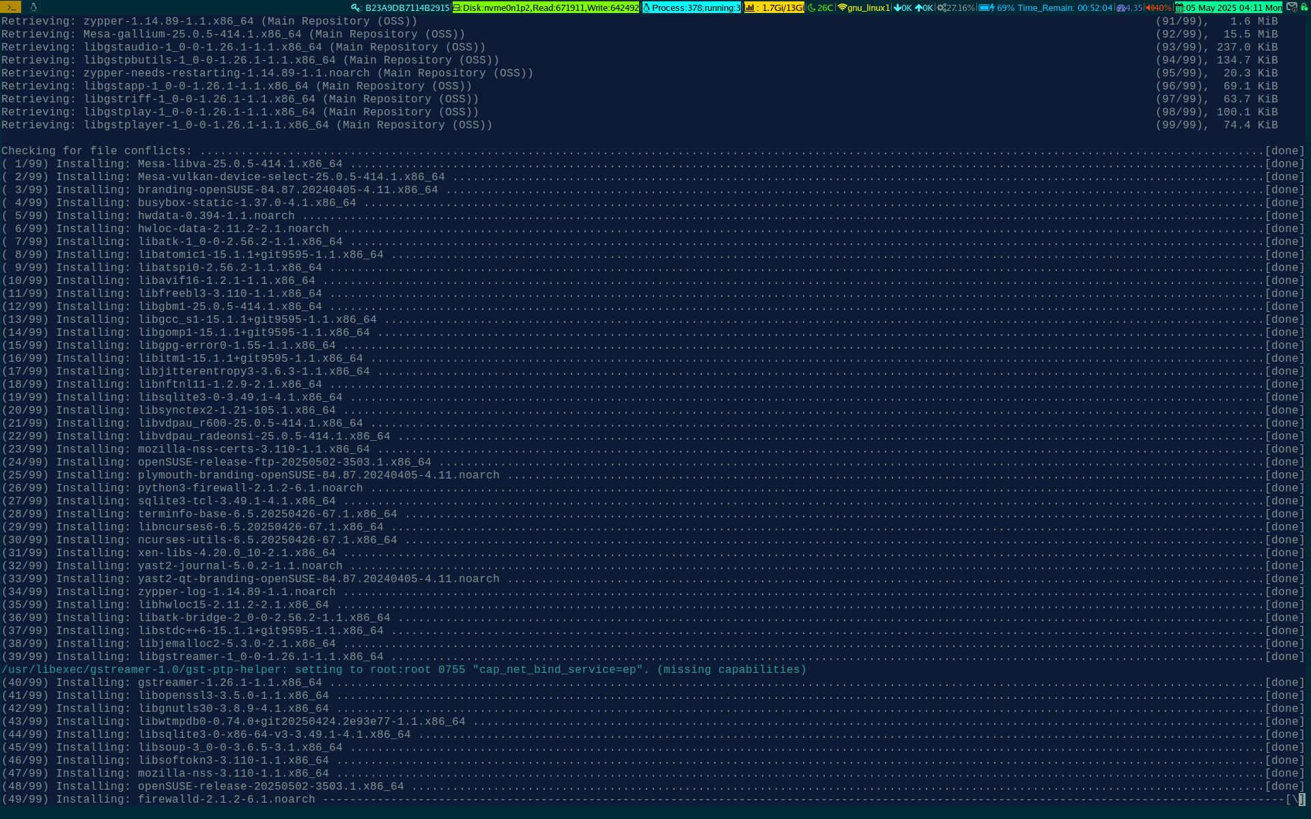Click the Time_Remain: 00:52:04 text

click(1065, 8)
